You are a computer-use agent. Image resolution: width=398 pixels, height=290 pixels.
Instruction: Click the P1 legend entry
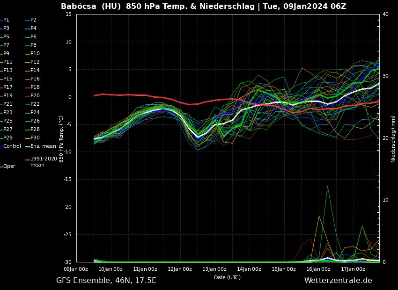pos(6,20)
